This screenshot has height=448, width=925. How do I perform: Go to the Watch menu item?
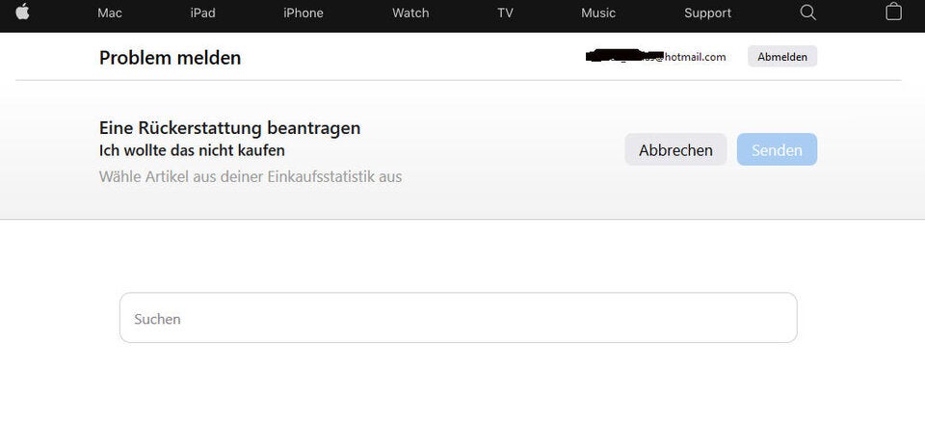point(410,13)
